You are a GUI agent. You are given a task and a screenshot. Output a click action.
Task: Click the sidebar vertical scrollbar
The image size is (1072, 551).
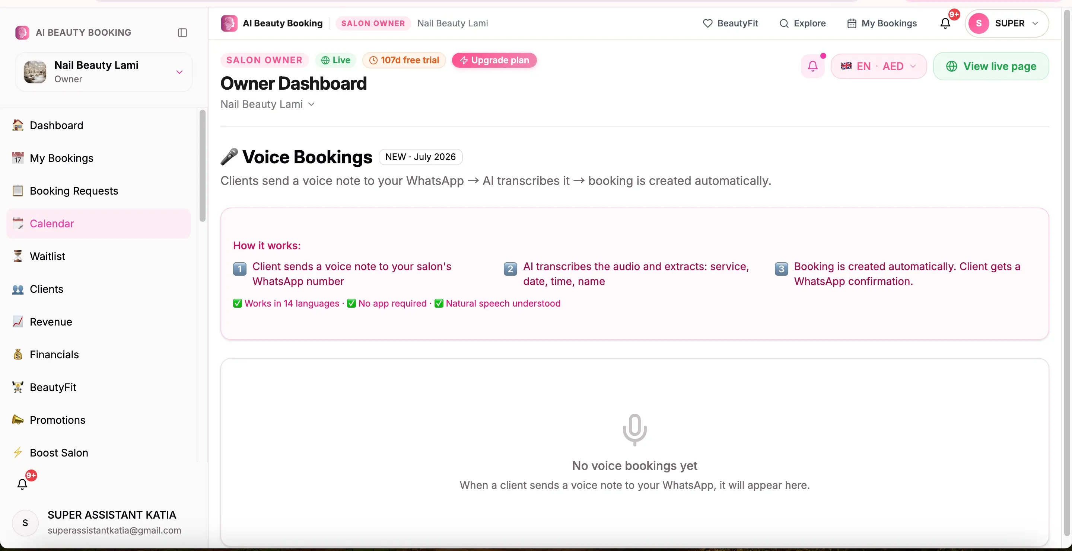click(x=202, y=166)
